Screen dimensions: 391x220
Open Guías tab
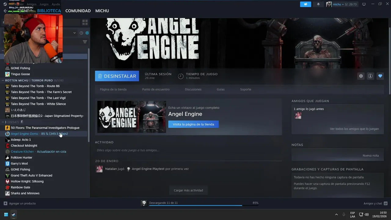[221, 90]
